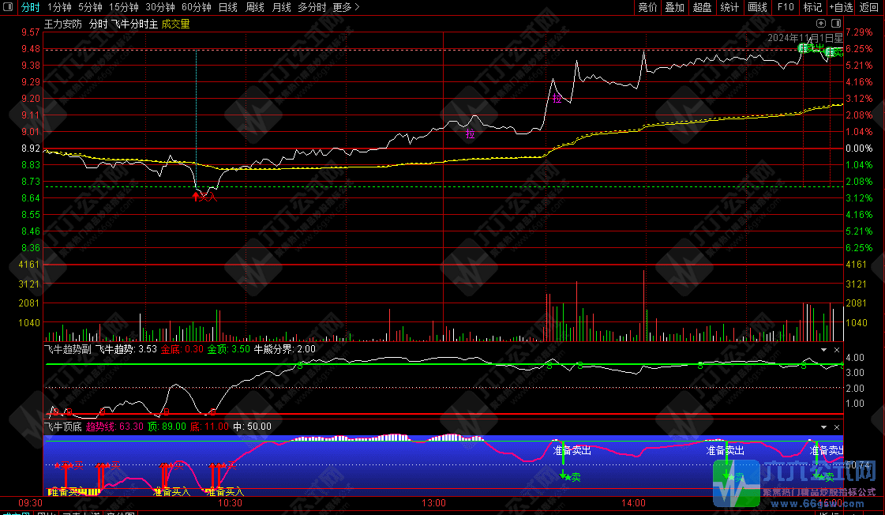Screen dimensions: 885x515
Task: Click the 成交量 label in chart header
Action: pos(175,24)
